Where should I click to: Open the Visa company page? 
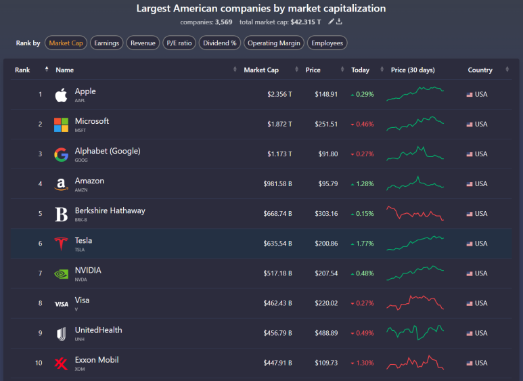pyautogui.click(x=82, y=300)
